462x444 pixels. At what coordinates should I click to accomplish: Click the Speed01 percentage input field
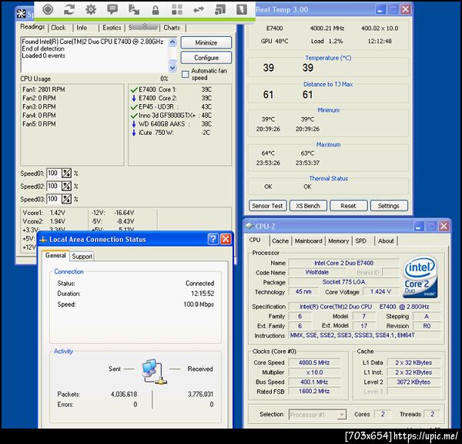[54, 173]
